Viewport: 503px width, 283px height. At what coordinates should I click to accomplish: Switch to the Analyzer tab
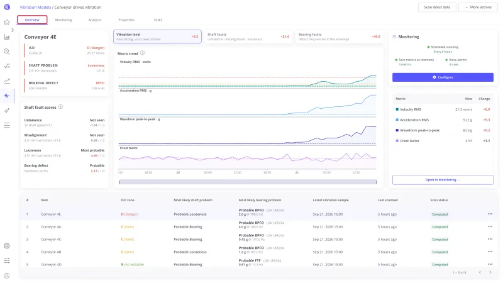click(x=95, y=20)
